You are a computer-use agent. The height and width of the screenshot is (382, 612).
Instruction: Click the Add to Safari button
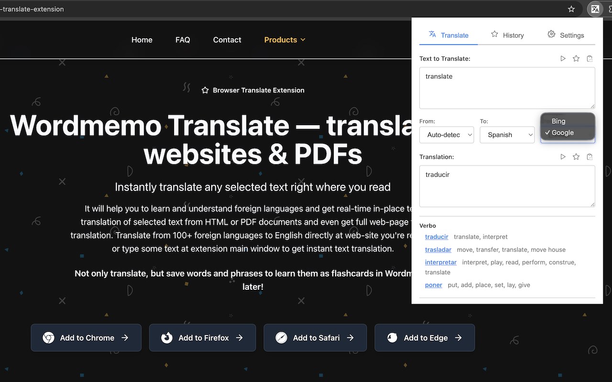point(315,338)
